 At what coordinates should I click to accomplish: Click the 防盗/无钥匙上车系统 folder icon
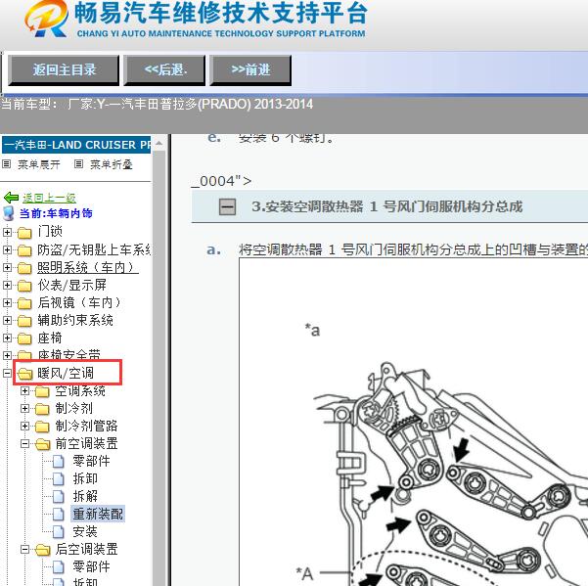tap(24, 250)
